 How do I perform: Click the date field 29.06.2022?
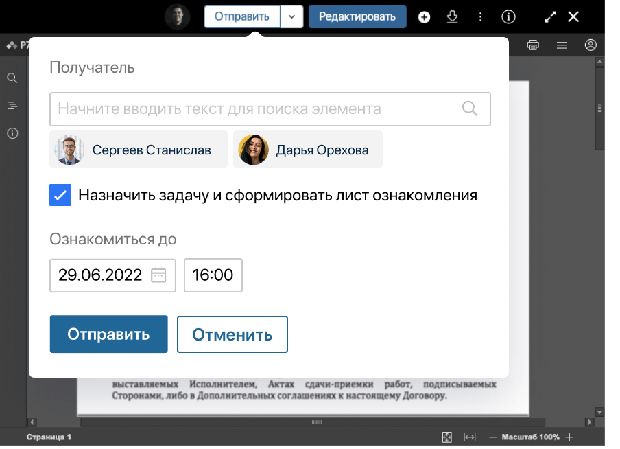click(x=112, y=275)
